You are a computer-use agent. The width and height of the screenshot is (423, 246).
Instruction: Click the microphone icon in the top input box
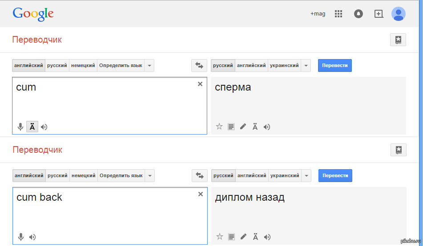20,127
